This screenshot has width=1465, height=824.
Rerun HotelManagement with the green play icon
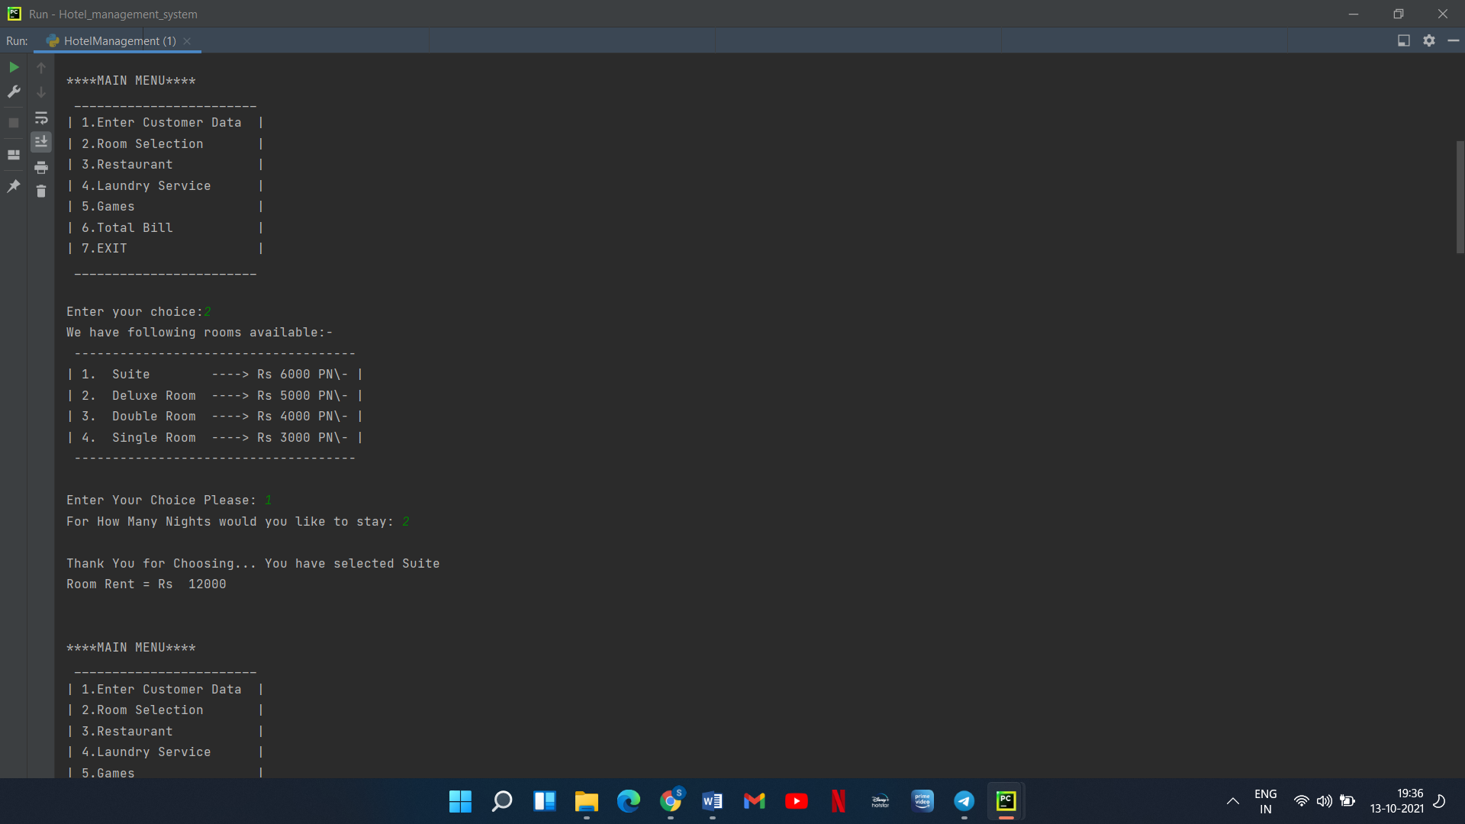pyautogui.click(x=14, y=67)
